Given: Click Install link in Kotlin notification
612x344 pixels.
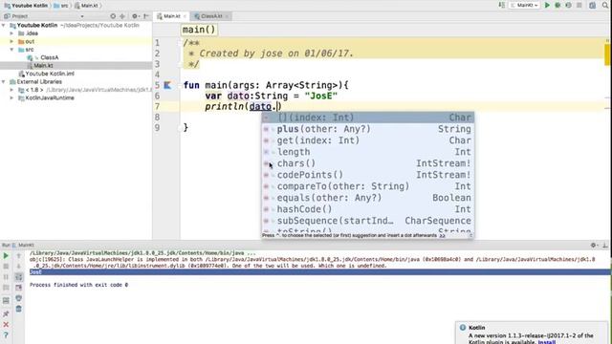Looking at the screenshot, I should 547,342.
